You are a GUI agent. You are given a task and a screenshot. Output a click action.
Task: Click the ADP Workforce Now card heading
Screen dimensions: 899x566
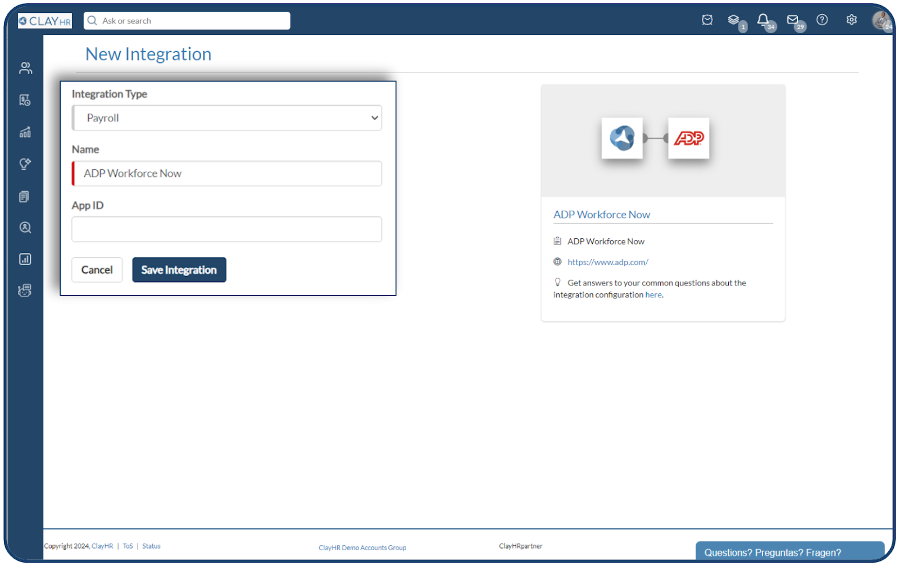tap(602, 215)
